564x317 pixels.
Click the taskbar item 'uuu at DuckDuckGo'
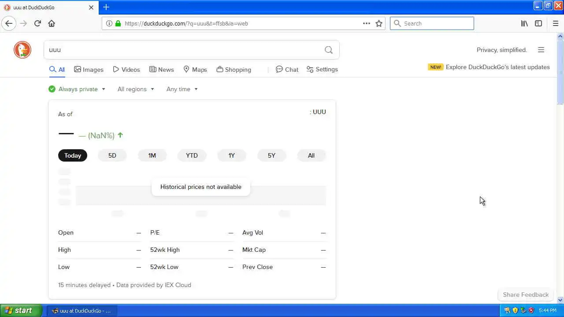point(82,310)
